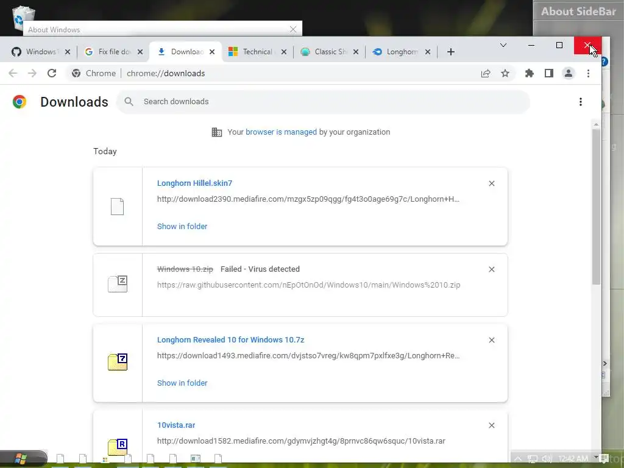The height and width of the screenshot is (468, 624).
Task: Close the About Windows dialog behind Chrome
Action: [293, 29]
